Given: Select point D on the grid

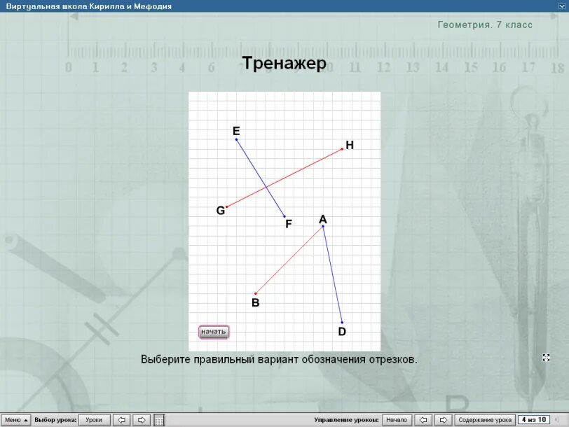Looking at the screenshot, I should point(342,322).
